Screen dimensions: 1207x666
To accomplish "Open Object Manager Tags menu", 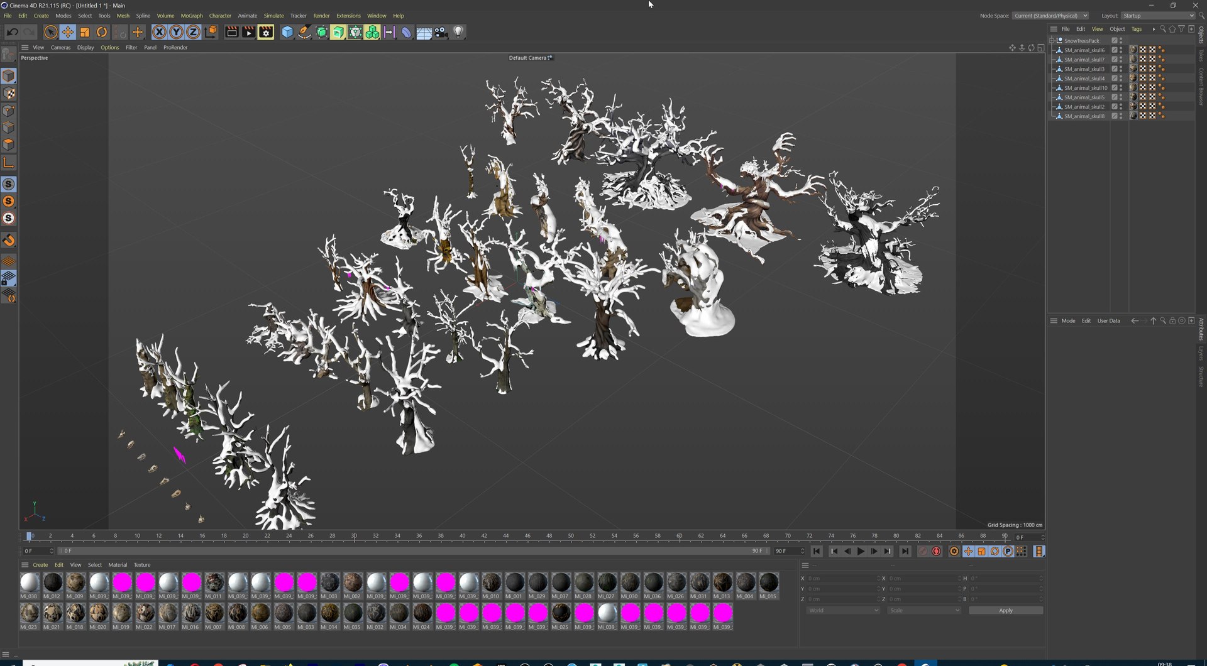I will [1137, 29].
